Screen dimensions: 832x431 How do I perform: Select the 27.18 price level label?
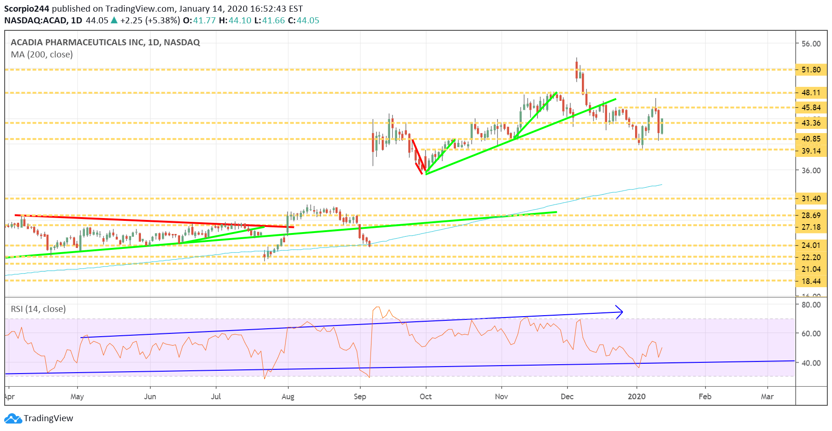click(x=811, y=227)
